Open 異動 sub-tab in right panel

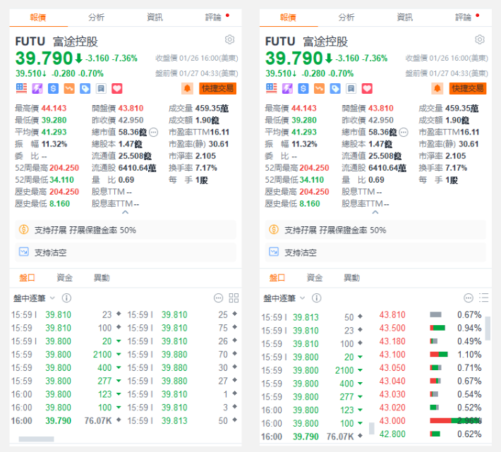tap(352, 278)
